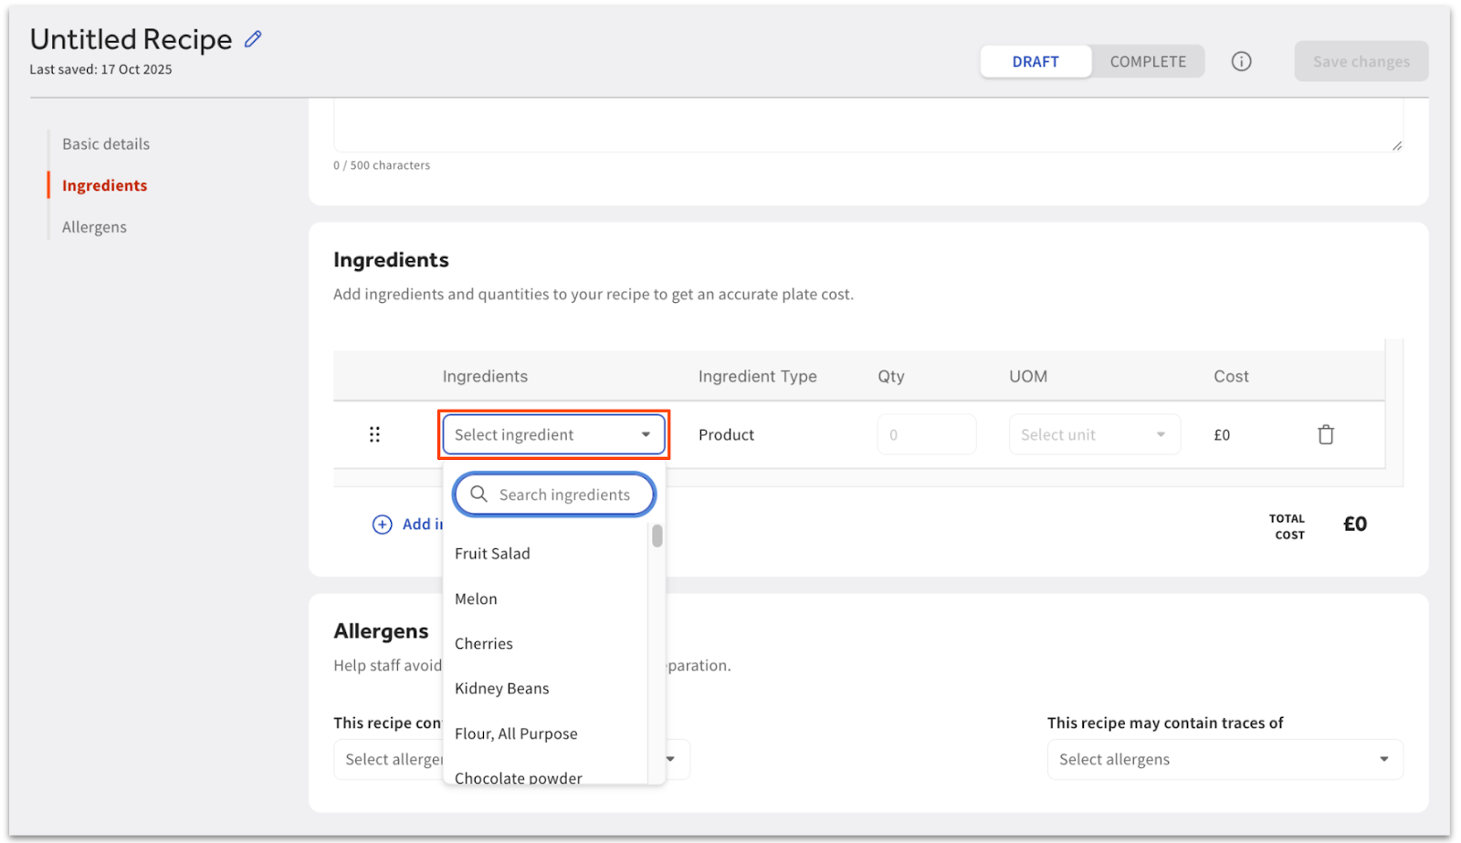Open the info icon beside Complete

tap(1241, 61)
